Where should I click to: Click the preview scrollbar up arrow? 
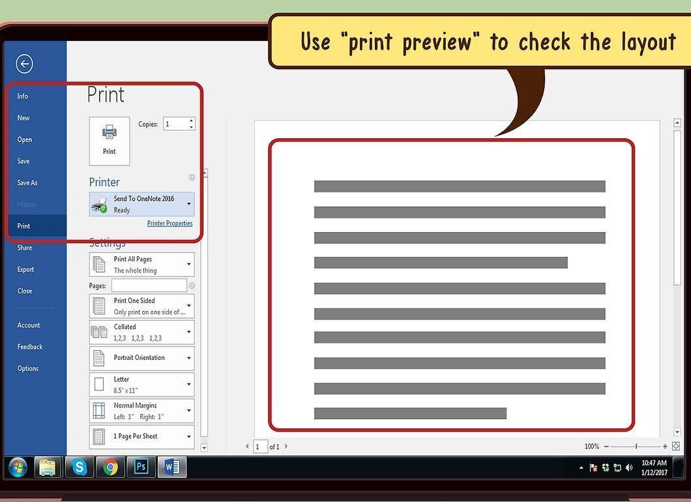click(678, 123)
